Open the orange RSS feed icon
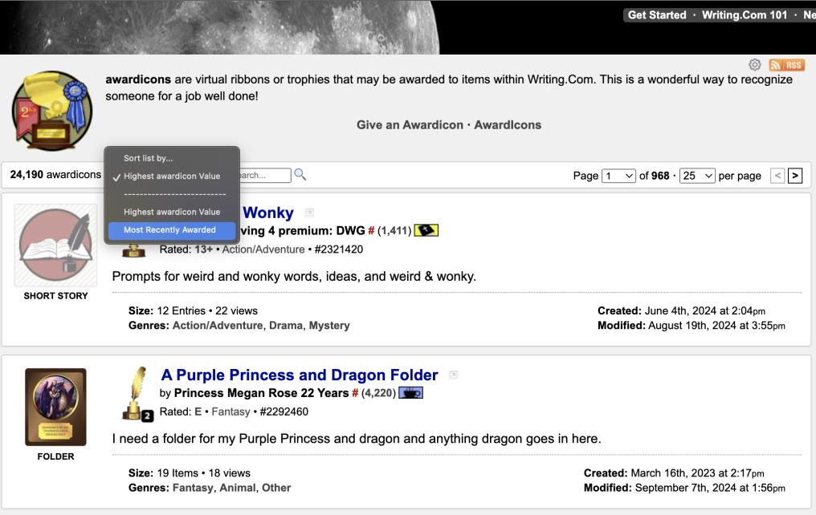The width and height of the screenshot is (816, 515). tap(787, 65)
